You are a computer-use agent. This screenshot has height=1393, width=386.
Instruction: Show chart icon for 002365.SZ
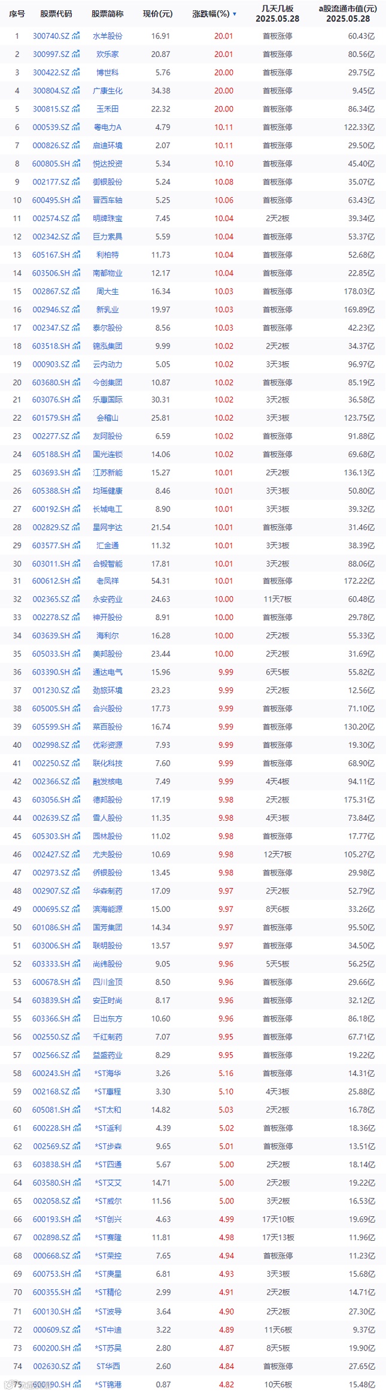(76, 599)
